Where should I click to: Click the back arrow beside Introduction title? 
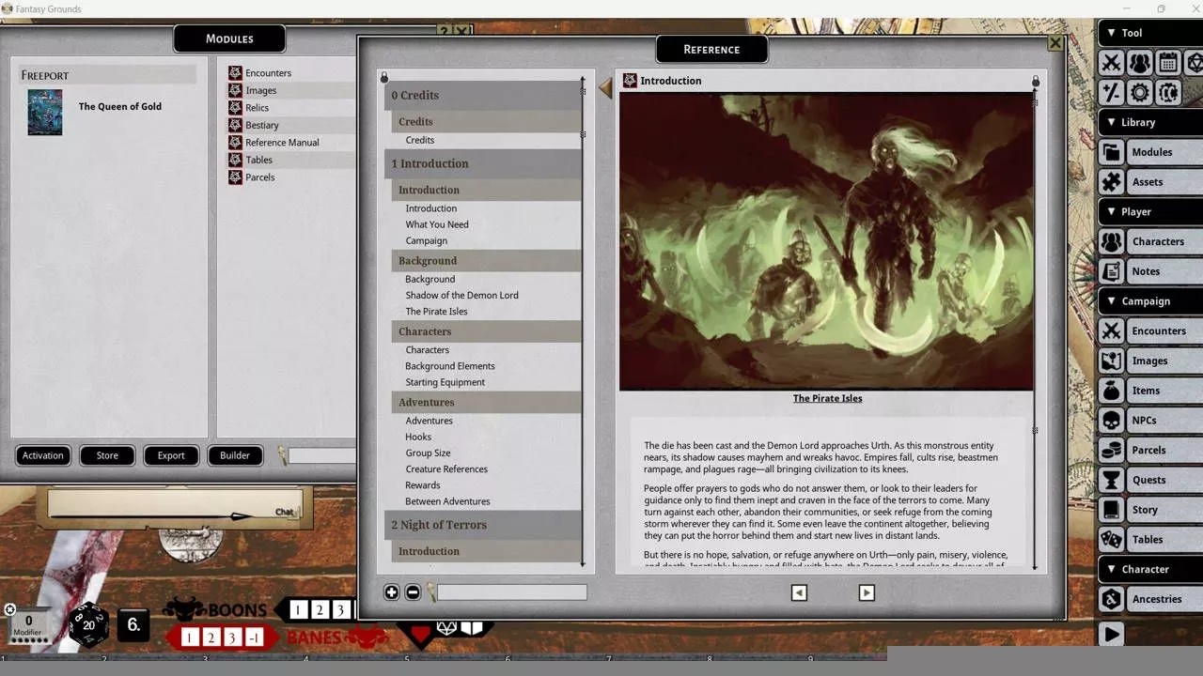click(x=605, y=88)
